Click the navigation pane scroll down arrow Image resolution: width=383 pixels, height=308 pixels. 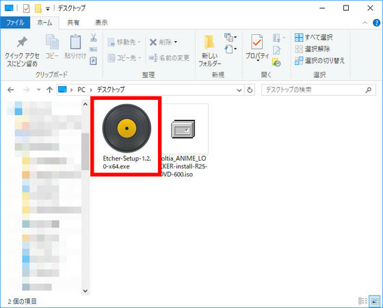pos(85,291)
